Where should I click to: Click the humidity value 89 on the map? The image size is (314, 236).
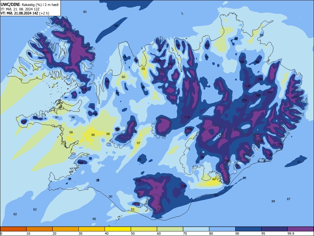pyautogui.click(x=262, y=35)
